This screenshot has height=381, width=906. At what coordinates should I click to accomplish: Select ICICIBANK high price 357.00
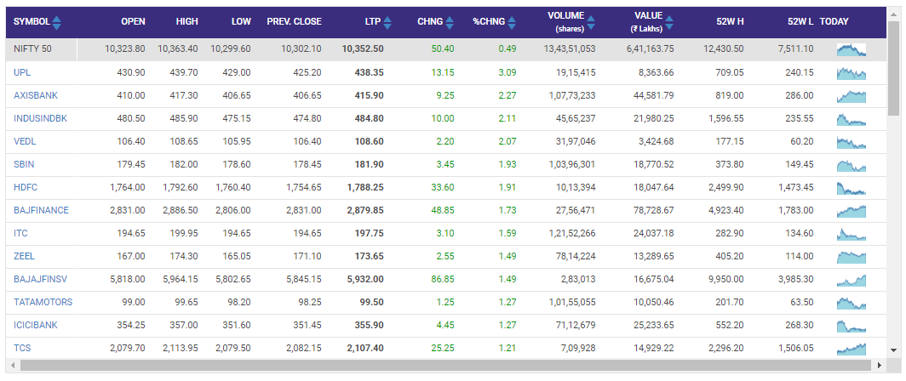(x=184, y=326)
